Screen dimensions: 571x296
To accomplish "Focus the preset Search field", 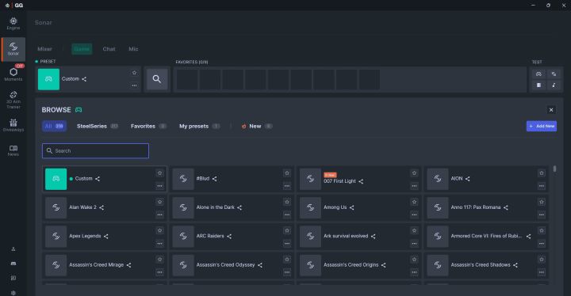I will coord(95,151).
